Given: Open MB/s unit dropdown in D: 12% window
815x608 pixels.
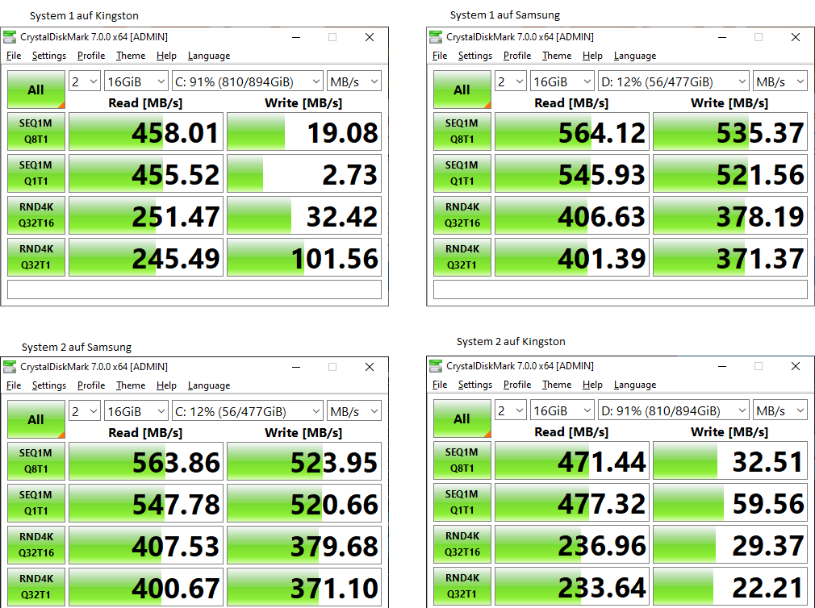Looking at the screenshot, I should (x=780, y=81).
